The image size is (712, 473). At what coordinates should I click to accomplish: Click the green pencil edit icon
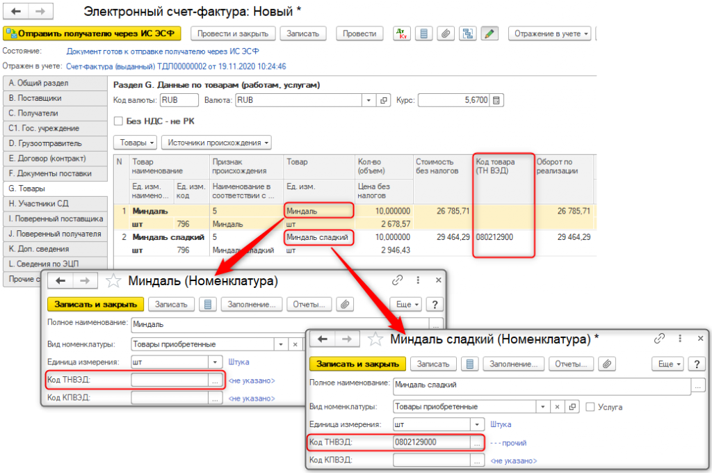489,33
